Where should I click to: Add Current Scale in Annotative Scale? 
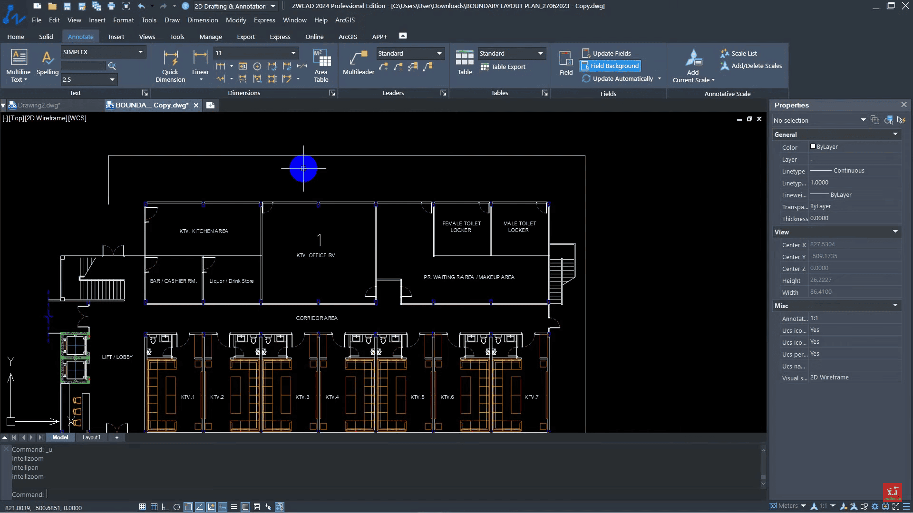[x=693, y=66]
